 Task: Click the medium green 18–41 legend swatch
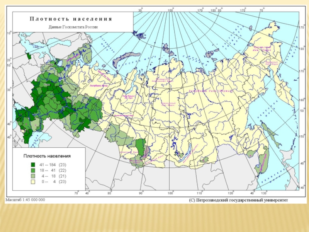tap(33, 170)
